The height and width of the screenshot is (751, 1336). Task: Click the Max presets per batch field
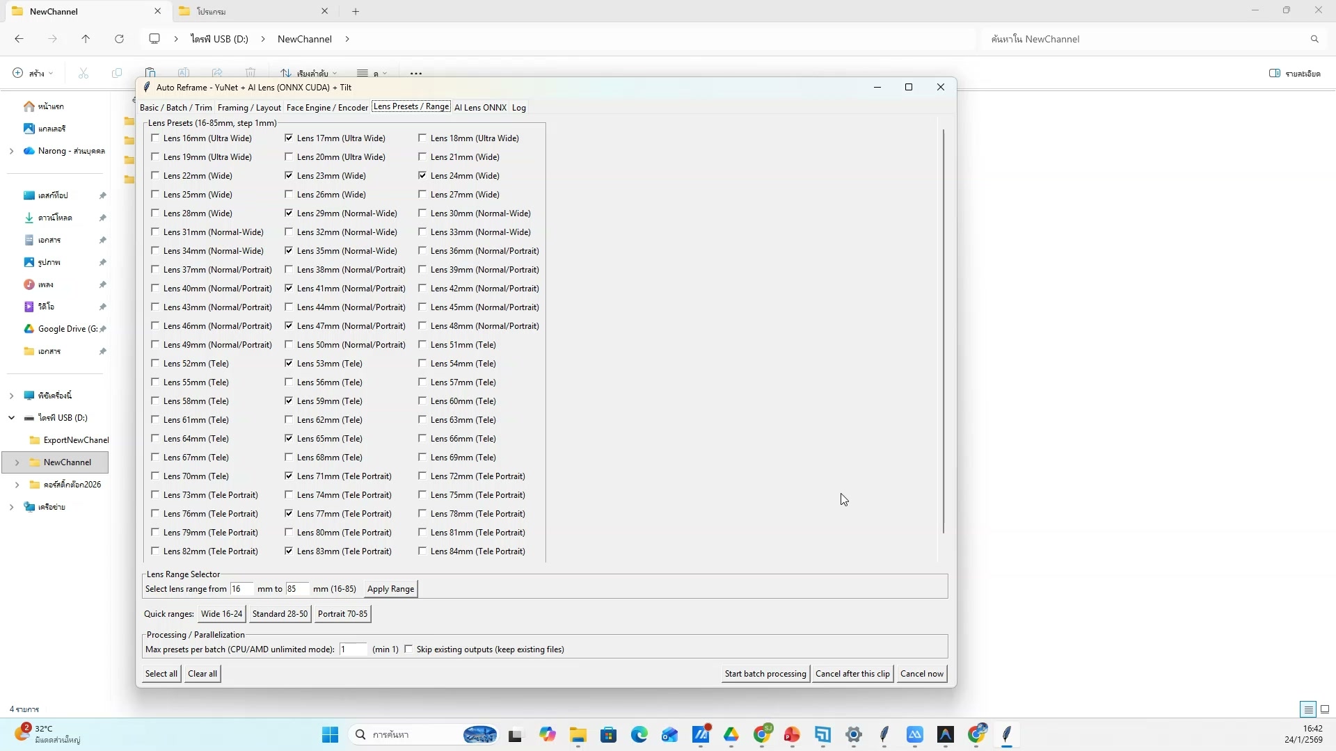coord(353,649)
